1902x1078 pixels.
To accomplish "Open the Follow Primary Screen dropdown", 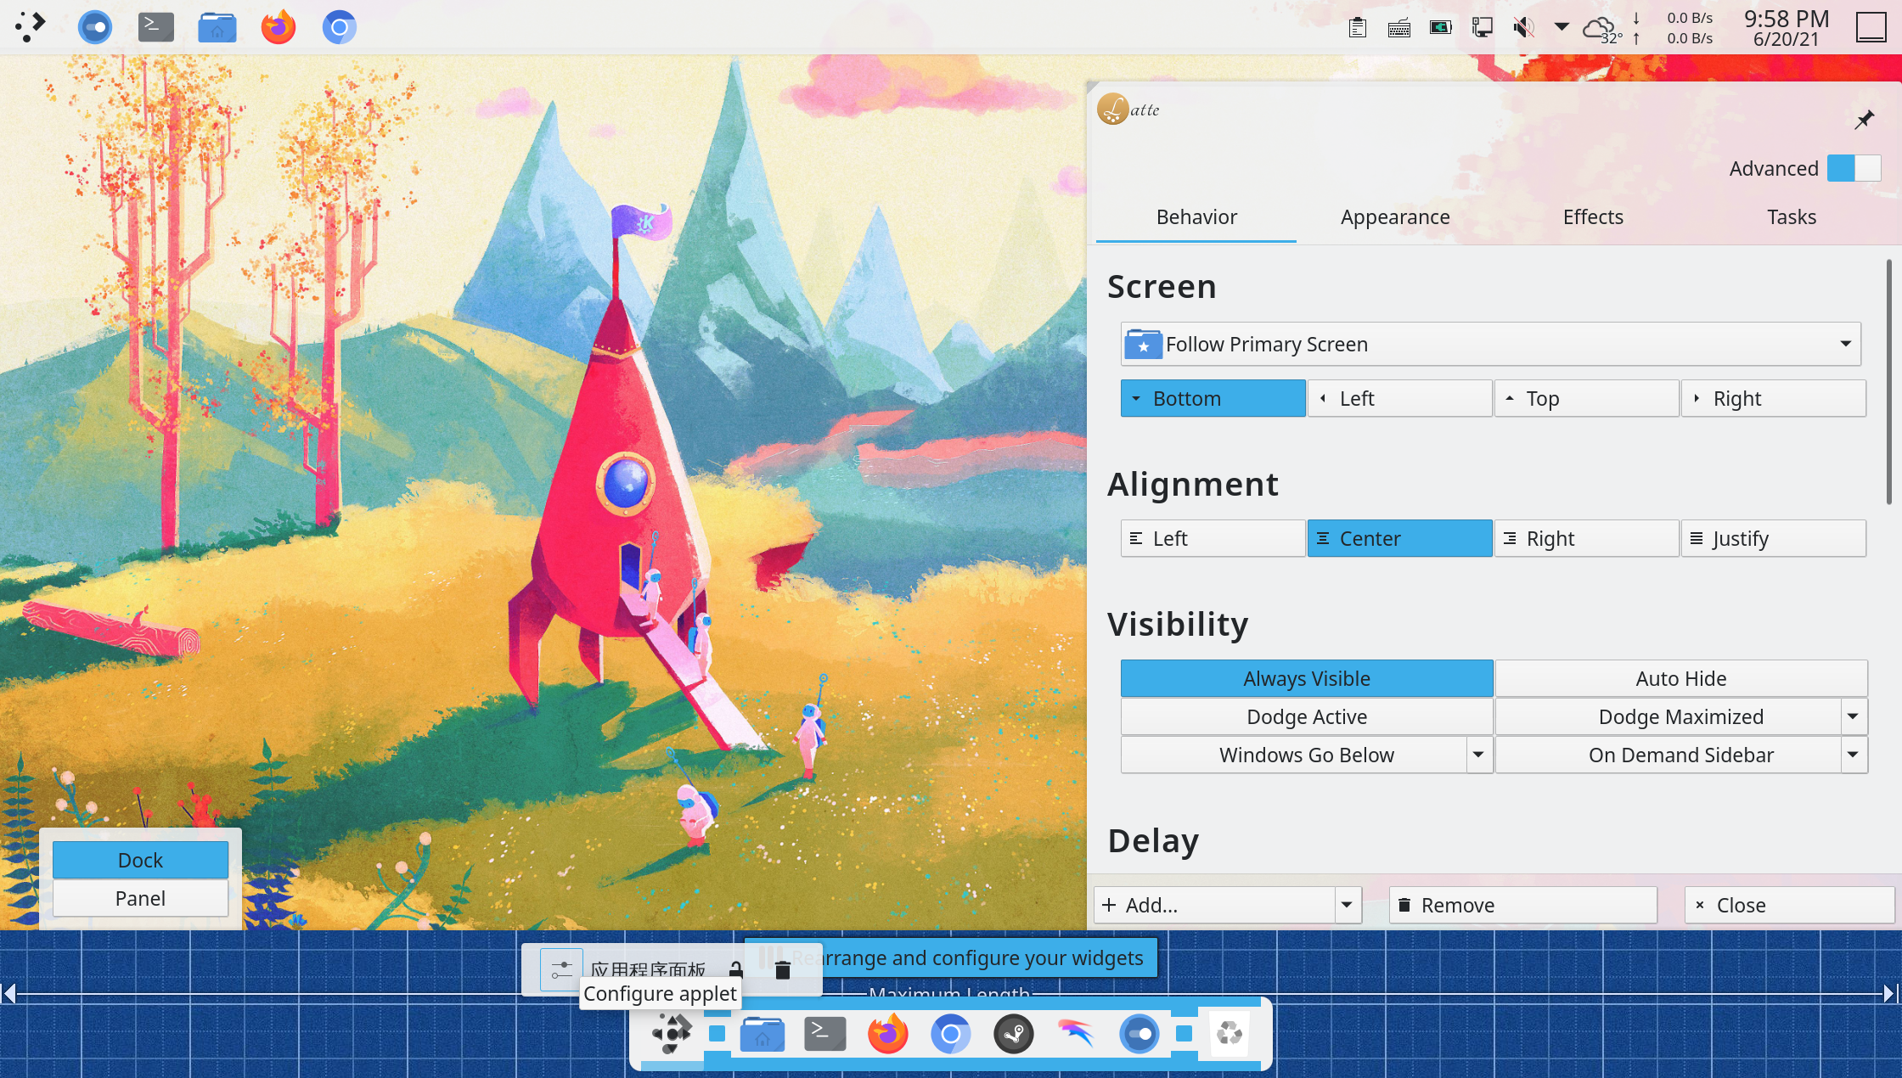I will 1490,344.
